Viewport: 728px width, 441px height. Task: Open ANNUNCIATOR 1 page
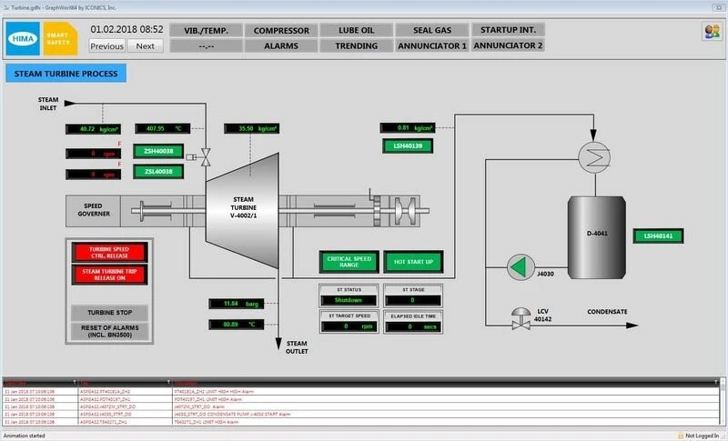pos(431,45)
